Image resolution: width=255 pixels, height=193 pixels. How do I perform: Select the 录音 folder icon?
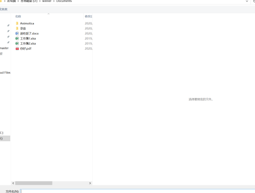tap(17, 28)
